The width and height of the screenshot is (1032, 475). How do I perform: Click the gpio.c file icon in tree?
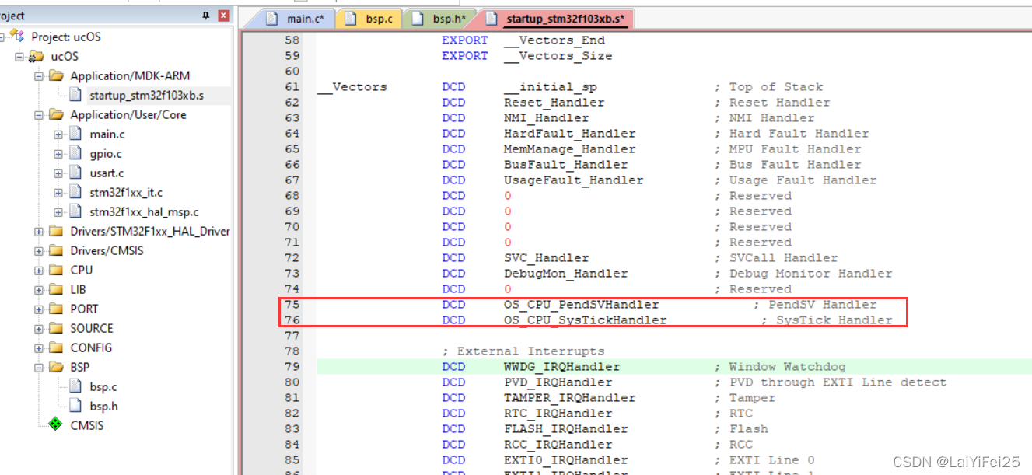pos(75,153)
